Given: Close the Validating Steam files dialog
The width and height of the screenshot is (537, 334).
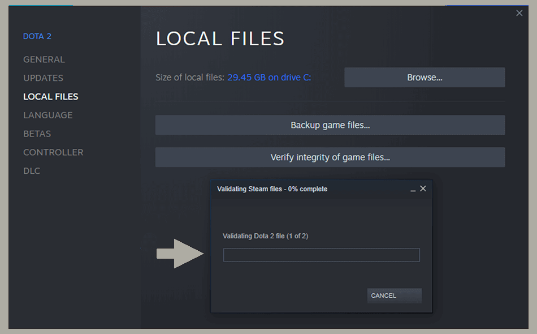Looking at the screenshot, I should coord(423,189).
